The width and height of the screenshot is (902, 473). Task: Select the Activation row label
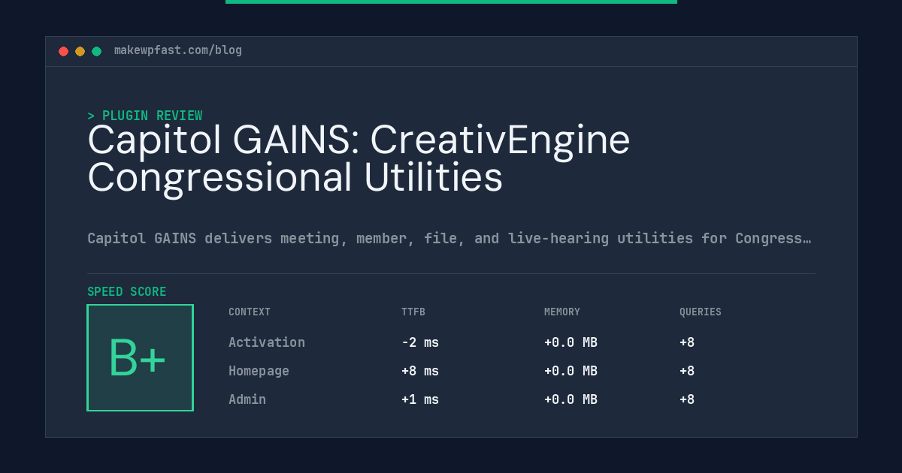pos(267,342)
